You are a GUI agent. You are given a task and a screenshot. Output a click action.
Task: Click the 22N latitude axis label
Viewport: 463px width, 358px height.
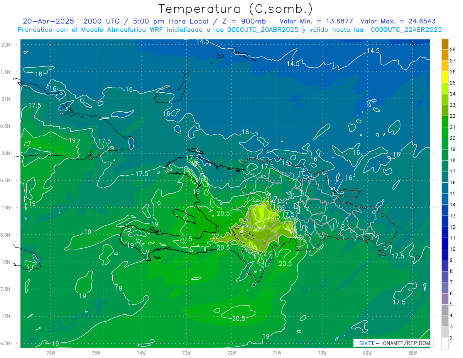[6, 44]
